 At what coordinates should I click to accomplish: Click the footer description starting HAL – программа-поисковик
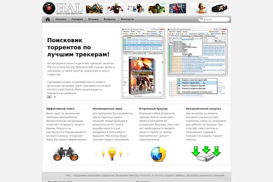click(145, 176)
